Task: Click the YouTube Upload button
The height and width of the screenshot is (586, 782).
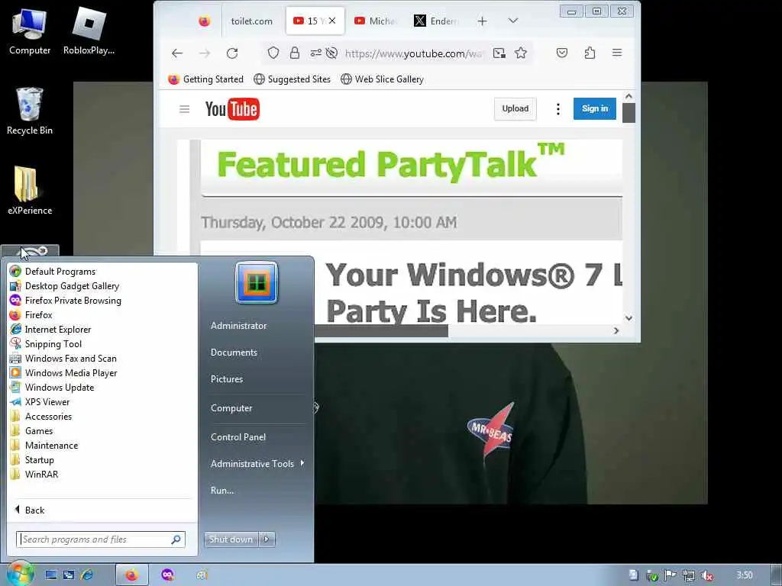Action: (x=515, y=108)
